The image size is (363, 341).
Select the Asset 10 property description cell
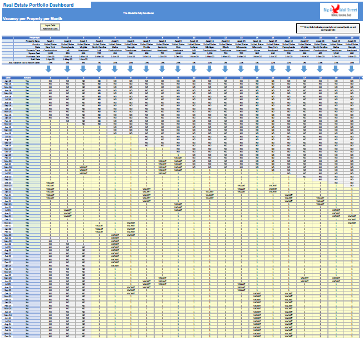pos(194,41)
